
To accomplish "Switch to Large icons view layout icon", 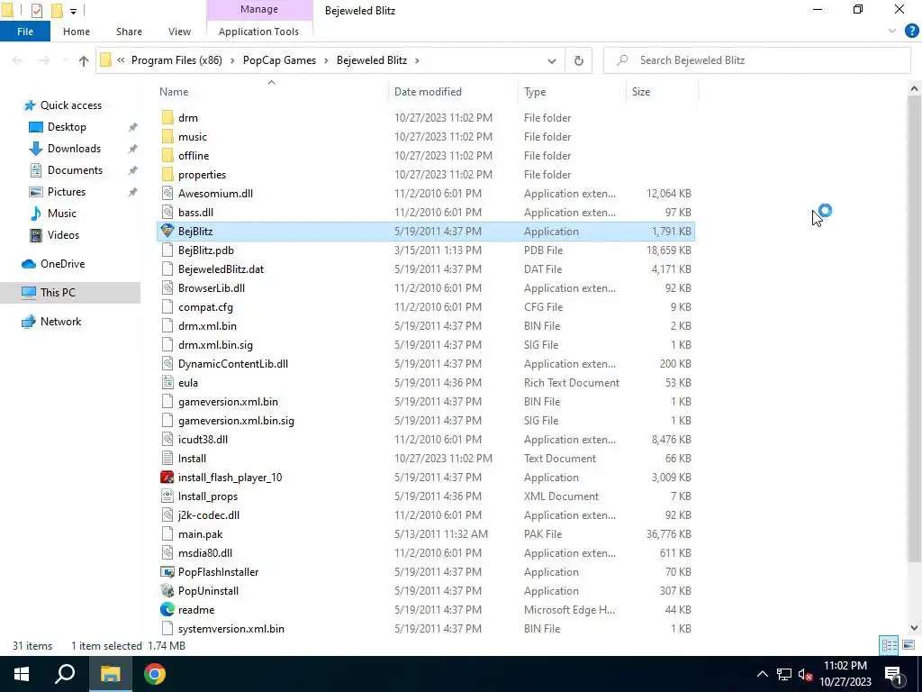I will click(x=908, y=645).
